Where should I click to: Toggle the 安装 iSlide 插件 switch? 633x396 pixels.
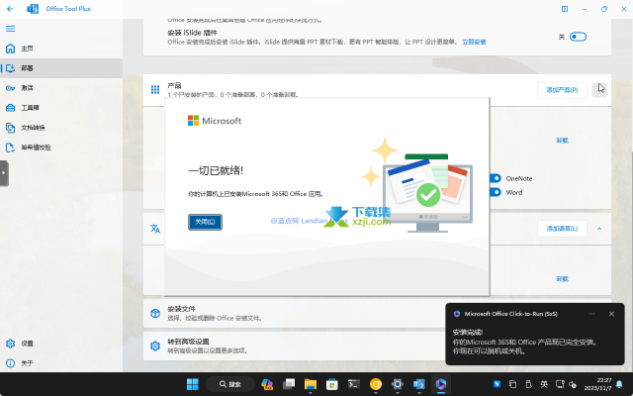click(x=578, y=37)
